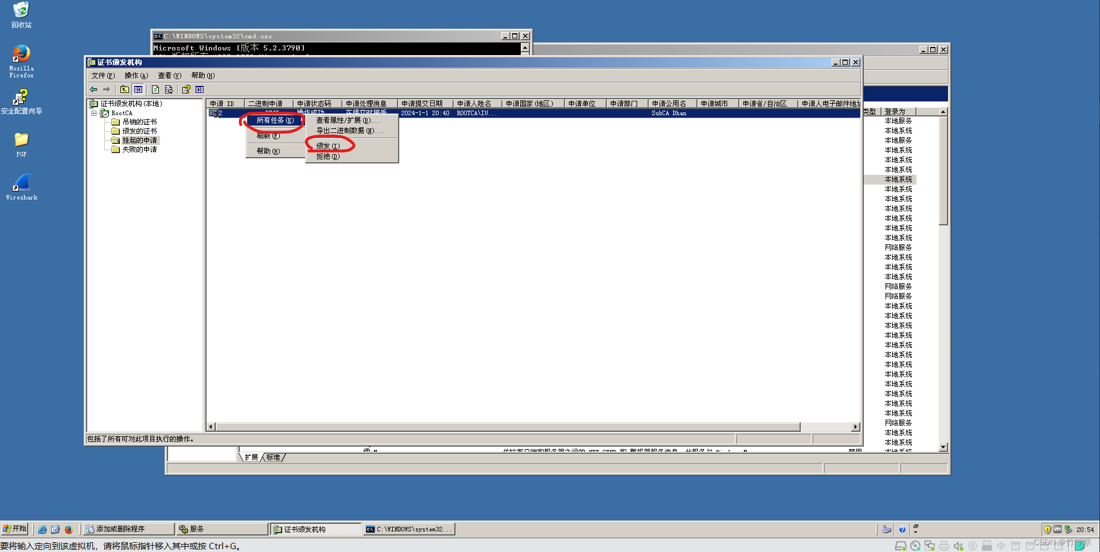Toggle the console tree pane icon
The width and height of the screenshot is (1100, 552).
point(138,89)
